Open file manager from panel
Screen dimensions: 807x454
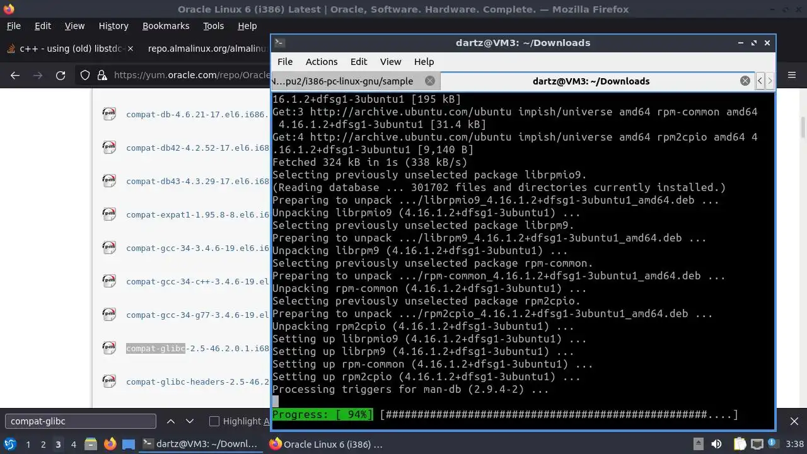[x=90, y=444]
